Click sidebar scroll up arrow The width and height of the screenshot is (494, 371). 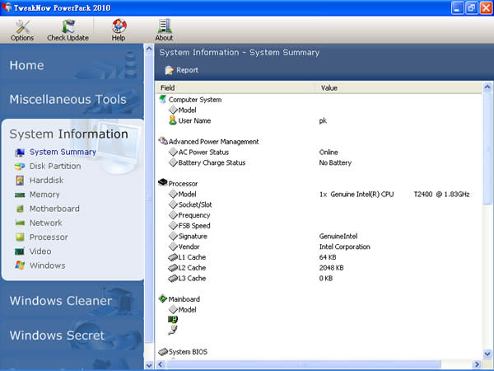[149, 49]
